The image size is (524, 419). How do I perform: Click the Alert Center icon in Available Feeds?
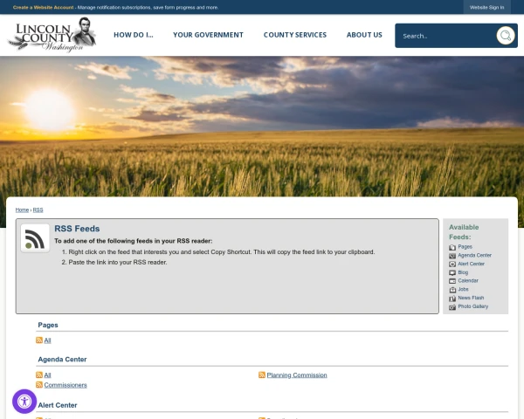click(x=452, y=264)
